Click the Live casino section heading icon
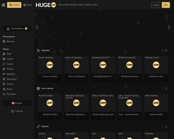 (38, 88)
